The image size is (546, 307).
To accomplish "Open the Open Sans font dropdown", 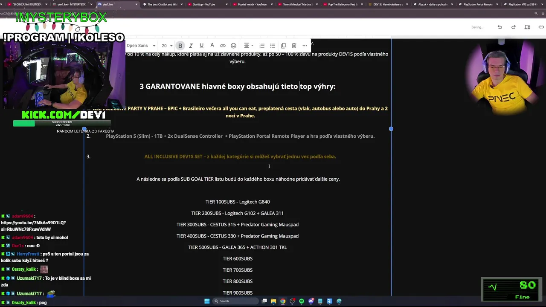I will [142, 46].
